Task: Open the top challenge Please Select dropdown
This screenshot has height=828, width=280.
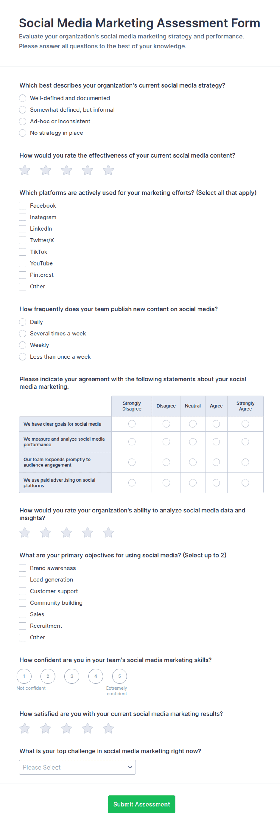Action: pos(77,768)
